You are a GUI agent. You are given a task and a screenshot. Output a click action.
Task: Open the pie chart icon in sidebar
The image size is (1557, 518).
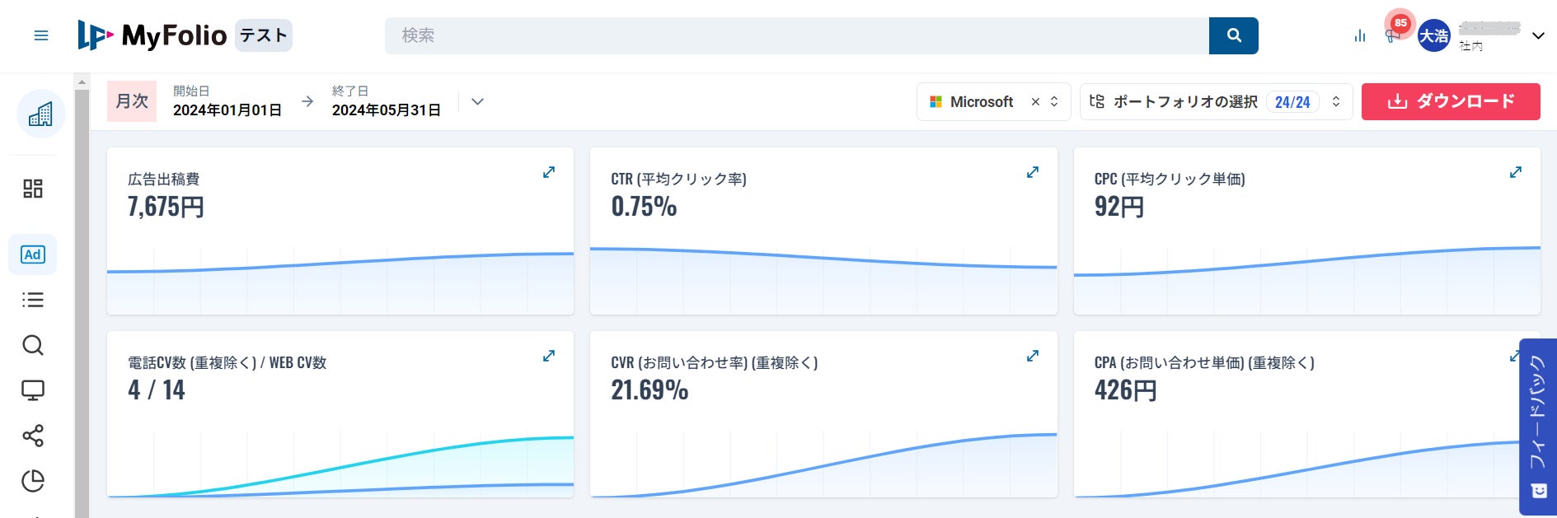coord(33,481)
